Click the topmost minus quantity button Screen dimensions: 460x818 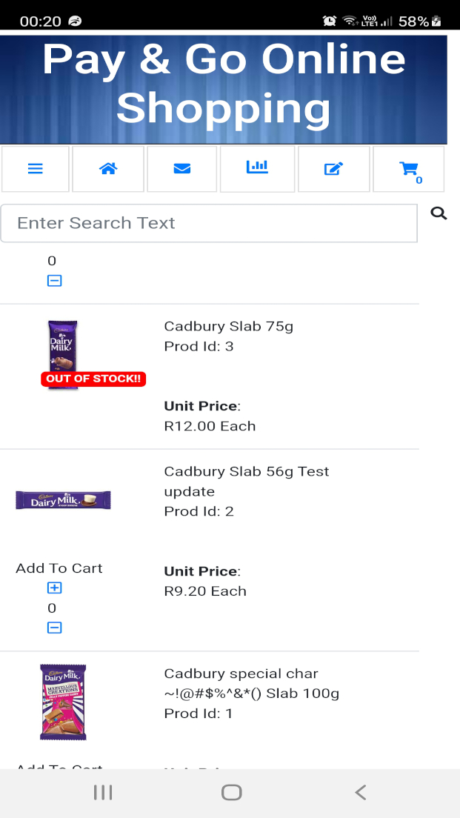[x=54, y=281]
